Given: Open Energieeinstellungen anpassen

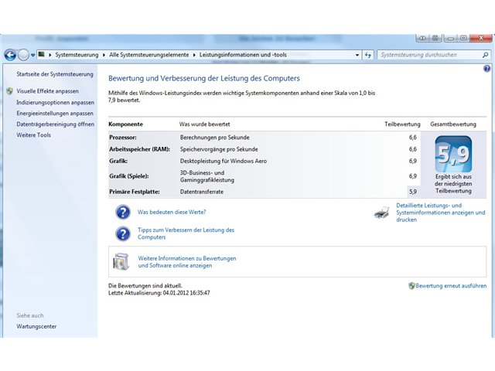Looking at the screenshot, I should [55, 114].
